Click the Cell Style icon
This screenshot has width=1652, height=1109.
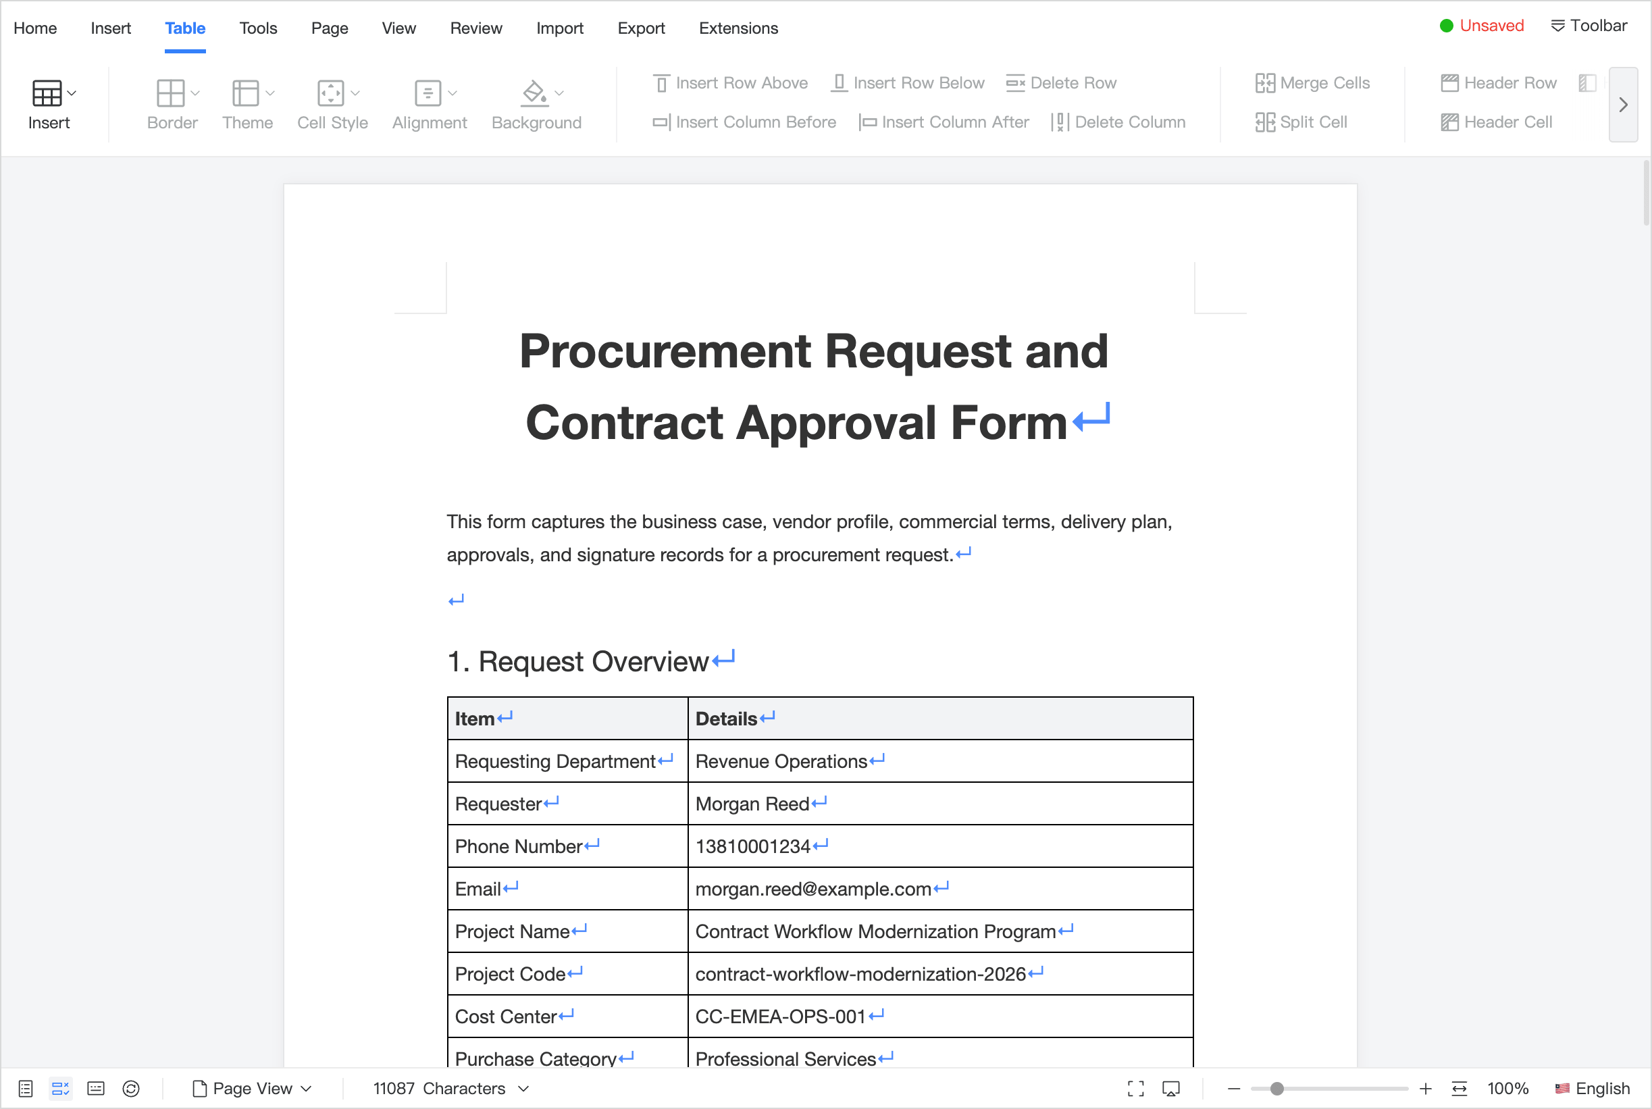330,93
